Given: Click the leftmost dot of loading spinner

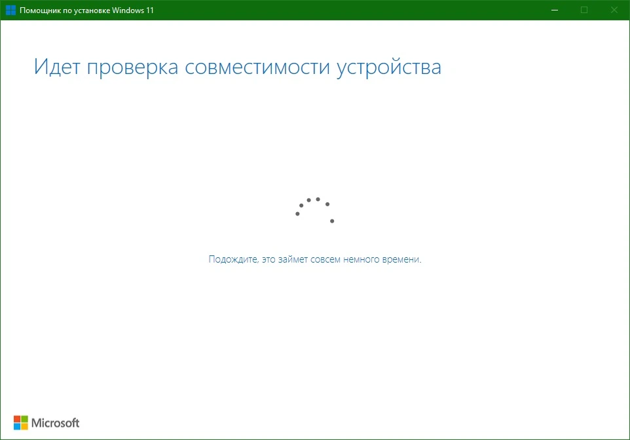Looking at the screenshot, I should 297,213.
